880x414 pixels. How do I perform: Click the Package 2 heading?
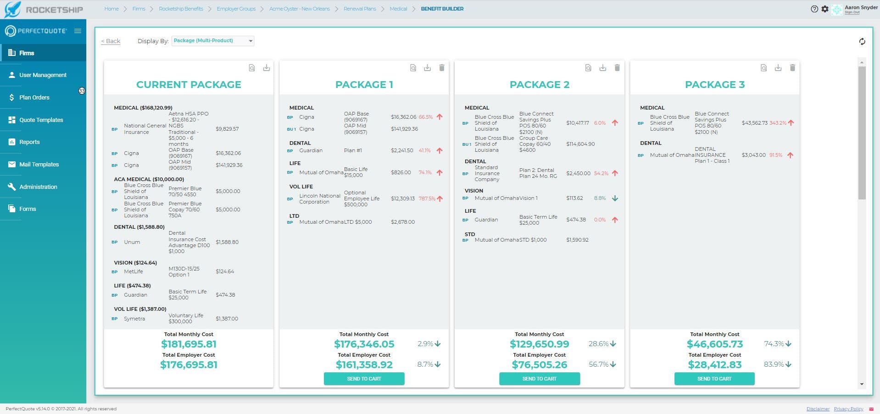540,85
